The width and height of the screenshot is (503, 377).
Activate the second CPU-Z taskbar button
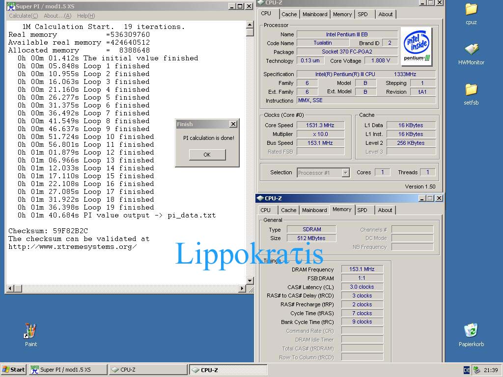tap(228, 370)
